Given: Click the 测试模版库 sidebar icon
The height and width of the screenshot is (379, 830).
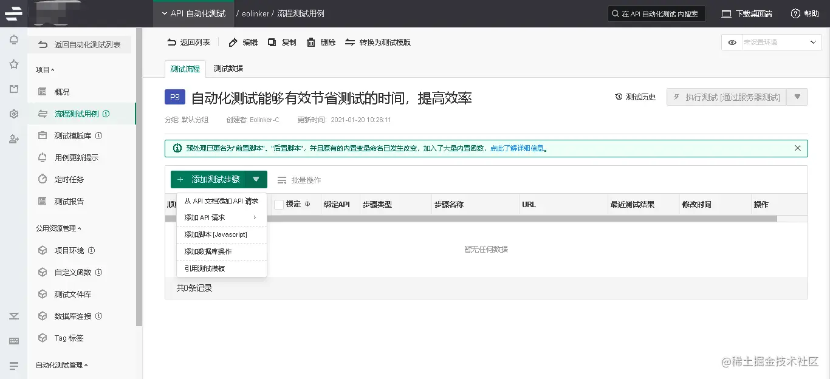Looking at the screenshot, I should click(x=43, y=135).
